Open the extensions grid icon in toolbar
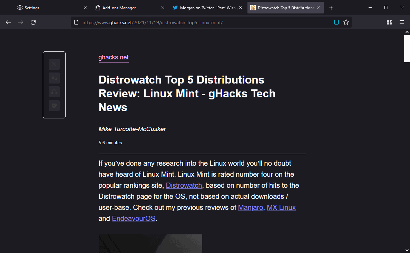 click(x=389, y=22)
